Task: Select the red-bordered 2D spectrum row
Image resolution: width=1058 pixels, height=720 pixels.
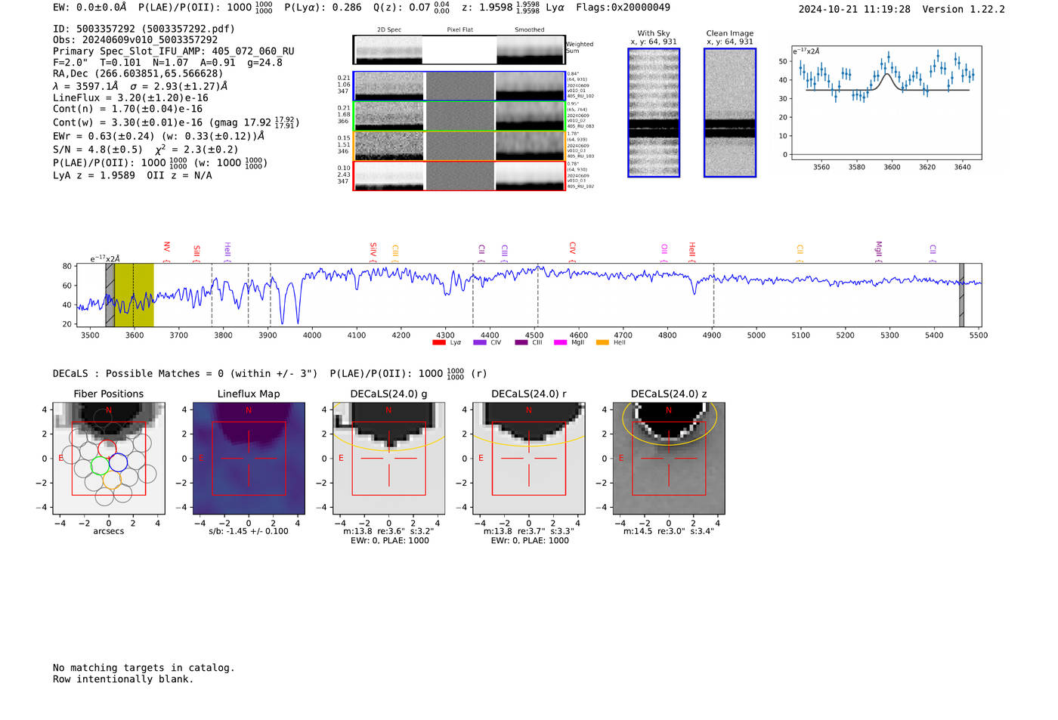Action: click(x=459, y=176)
